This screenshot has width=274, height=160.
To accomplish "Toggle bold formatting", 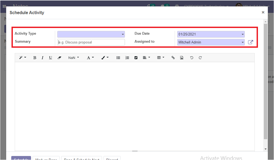I will coord(35,58).
